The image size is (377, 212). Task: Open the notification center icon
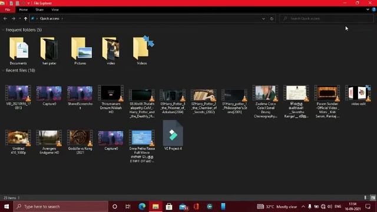coord(368,207)
